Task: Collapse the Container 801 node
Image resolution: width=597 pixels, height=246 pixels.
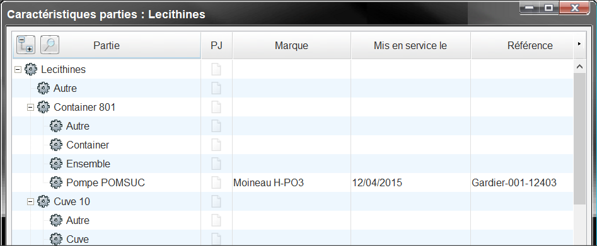Action: click(x=30, y=107)
